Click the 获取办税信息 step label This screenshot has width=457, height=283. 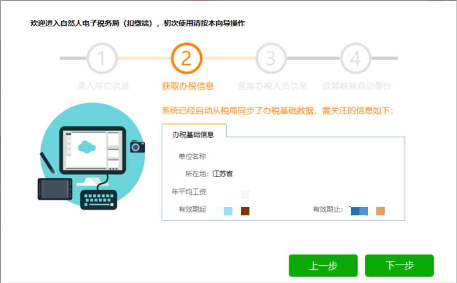188,86
